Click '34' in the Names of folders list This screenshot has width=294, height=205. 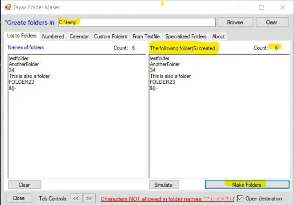pos(12,70)
